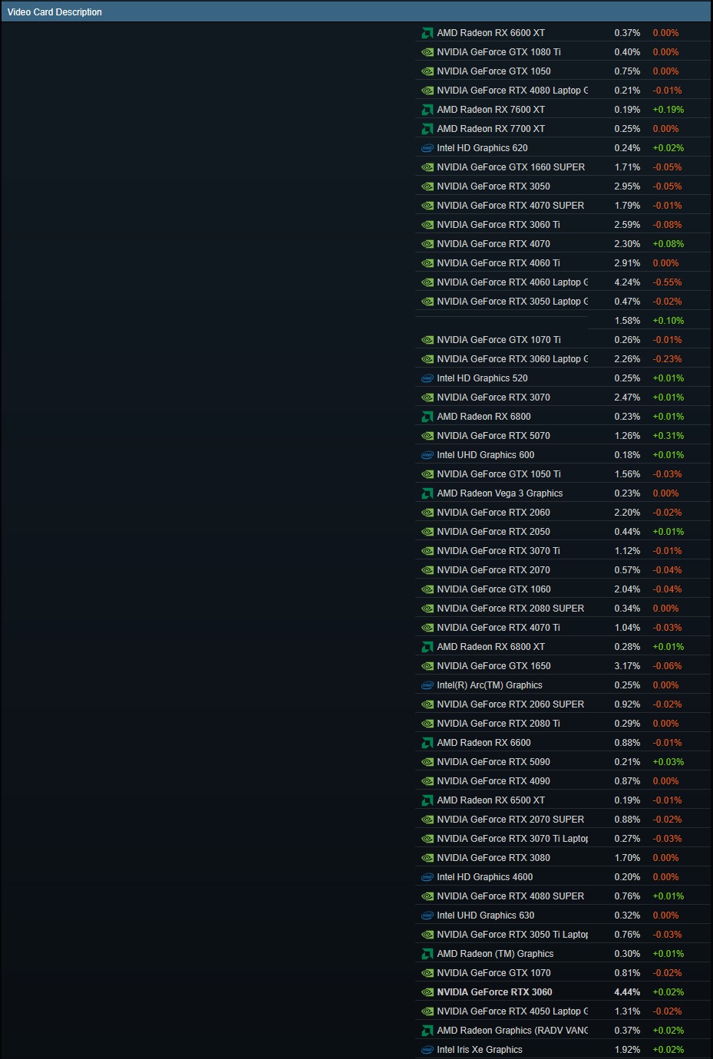Select the NVIDIA GeForce RTX 3050 Ti Laptop entry

[513, 935]
